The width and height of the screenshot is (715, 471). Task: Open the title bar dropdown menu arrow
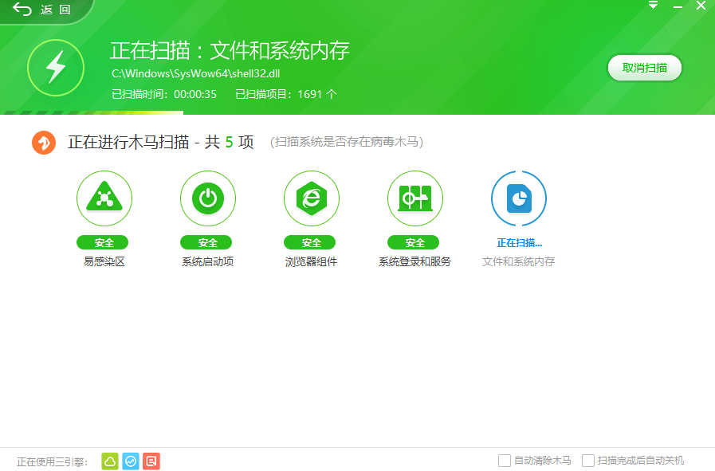point(653,6)
